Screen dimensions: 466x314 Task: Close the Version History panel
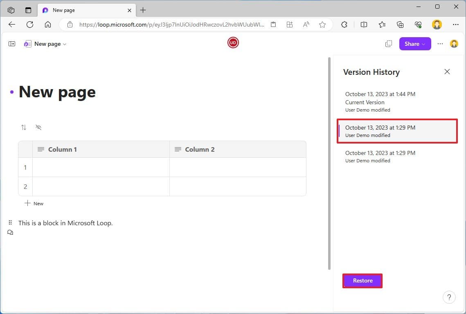click(x=447, y=72)
